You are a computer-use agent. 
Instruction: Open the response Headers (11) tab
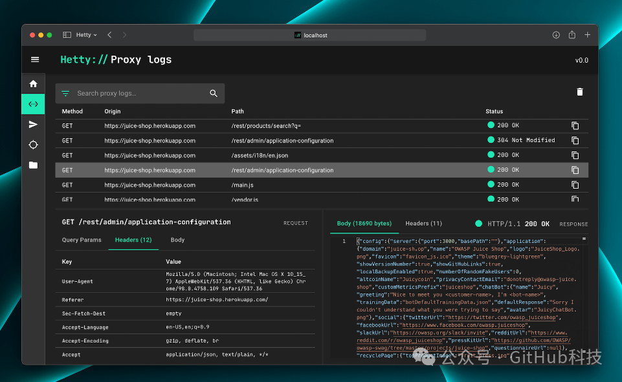point(423,224)
